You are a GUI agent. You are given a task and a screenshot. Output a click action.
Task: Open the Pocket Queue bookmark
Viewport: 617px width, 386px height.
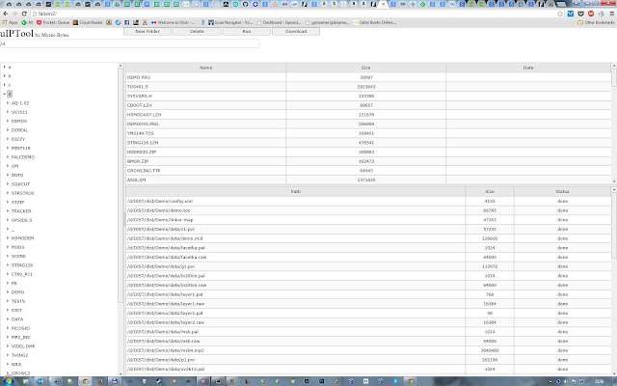tap(53, 22)
